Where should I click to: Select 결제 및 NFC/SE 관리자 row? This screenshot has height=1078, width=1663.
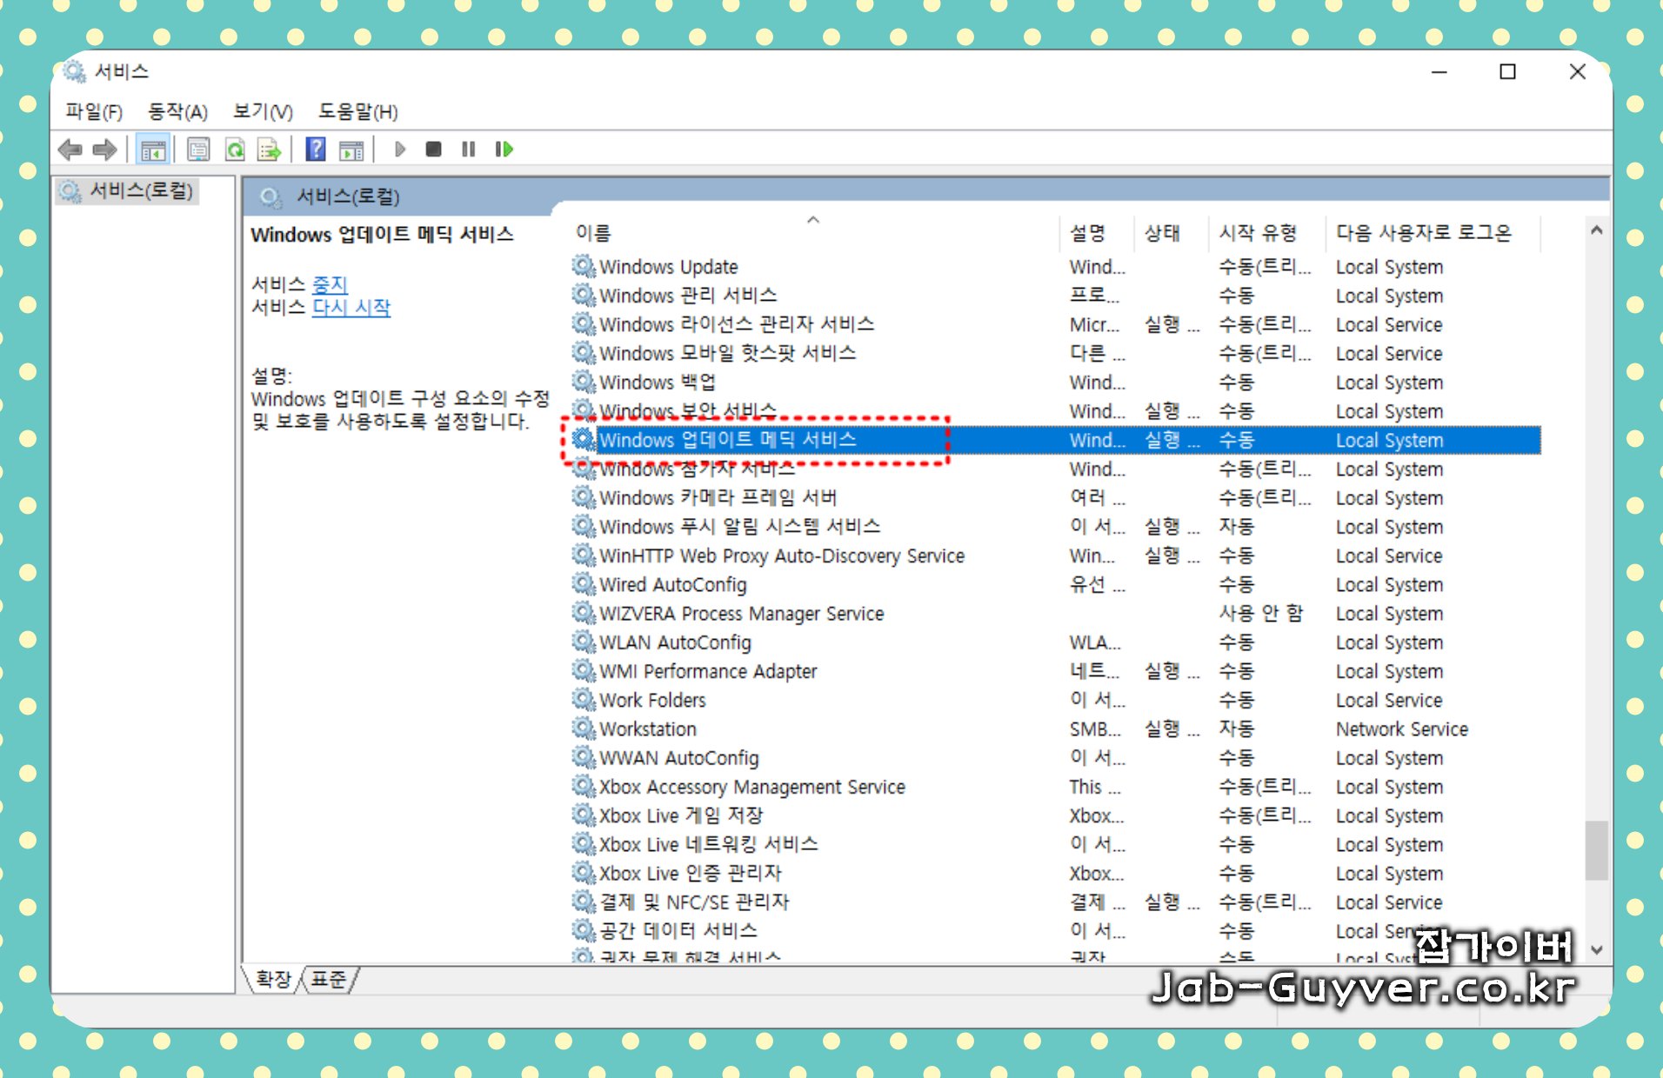(1056, 902)
